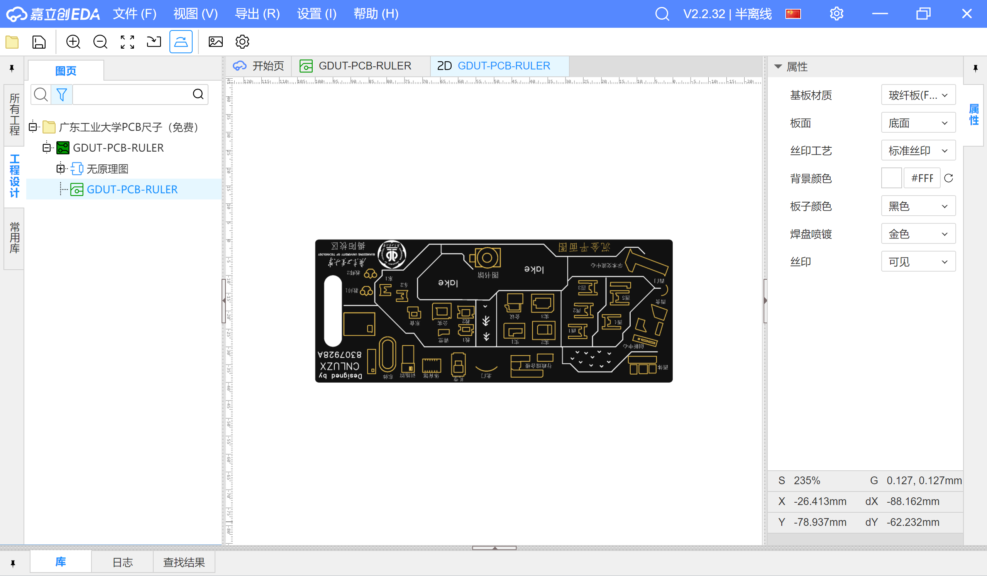
Task: Open the 板子颜色 dropdown showing 黑色
Action: pyautogui.click(x=918, y=206)
